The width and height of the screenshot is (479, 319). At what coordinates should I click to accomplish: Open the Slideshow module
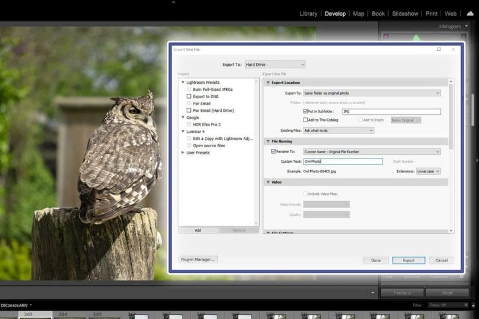[405, 14]
